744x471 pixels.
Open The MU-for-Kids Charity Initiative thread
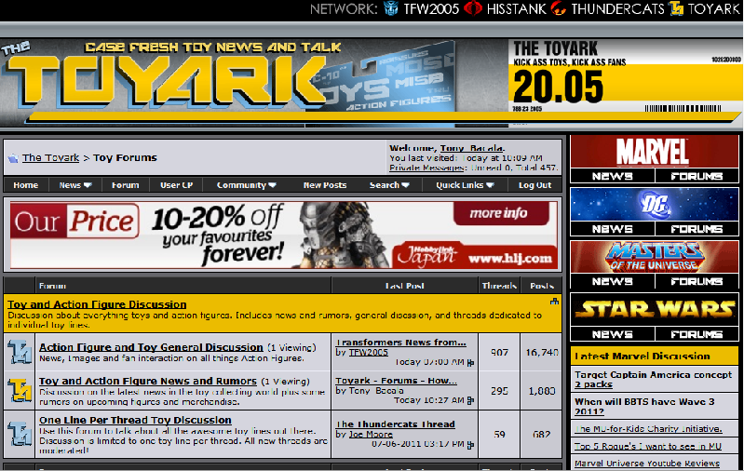(648, 429)
